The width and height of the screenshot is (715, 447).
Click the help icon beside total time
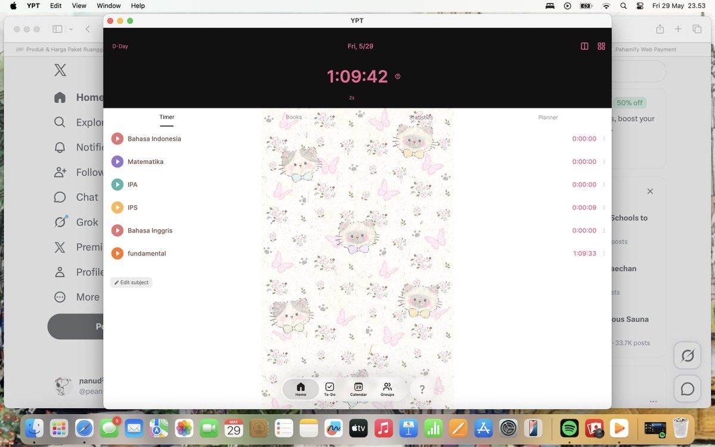397,76
